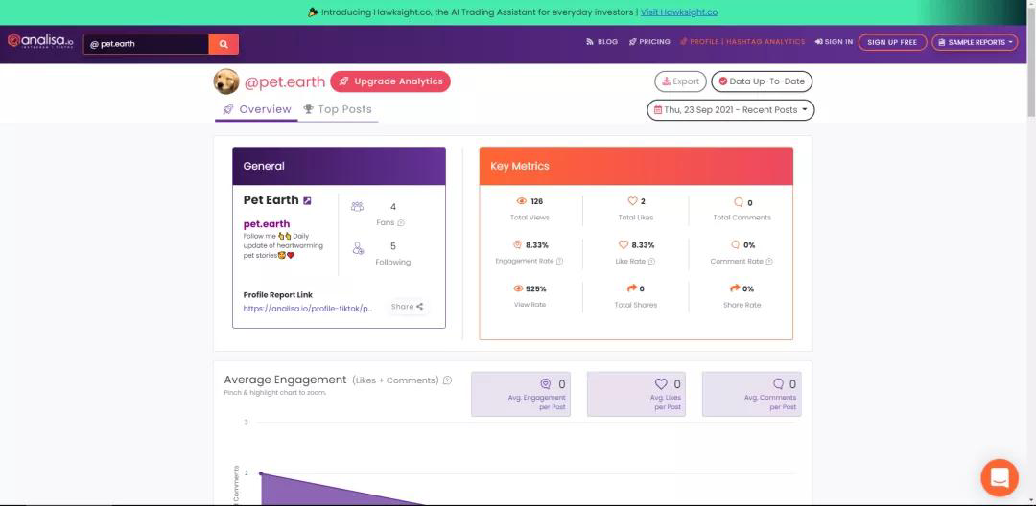1036x506 pixels.
Task: Click the Total Comments bubble icon
Action: coord(739,202)
